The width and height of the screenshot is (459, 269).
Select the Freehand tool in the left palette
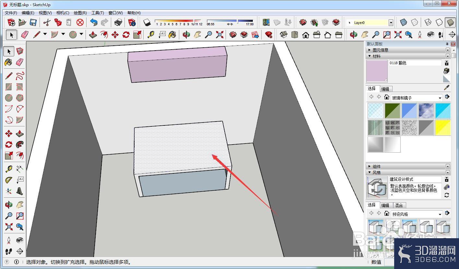click(20, 76)
